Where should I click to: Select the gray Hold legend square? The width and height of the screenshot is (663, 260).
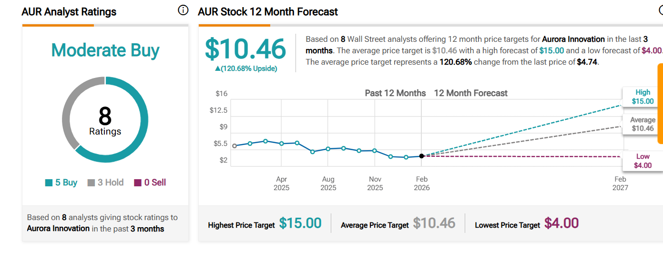91,183
